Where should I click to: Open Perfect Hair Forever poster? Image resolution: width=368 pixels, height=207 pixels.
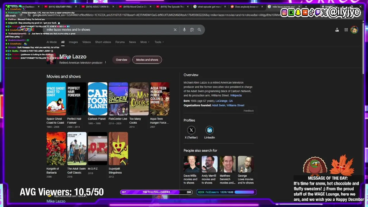pos(77,99)
